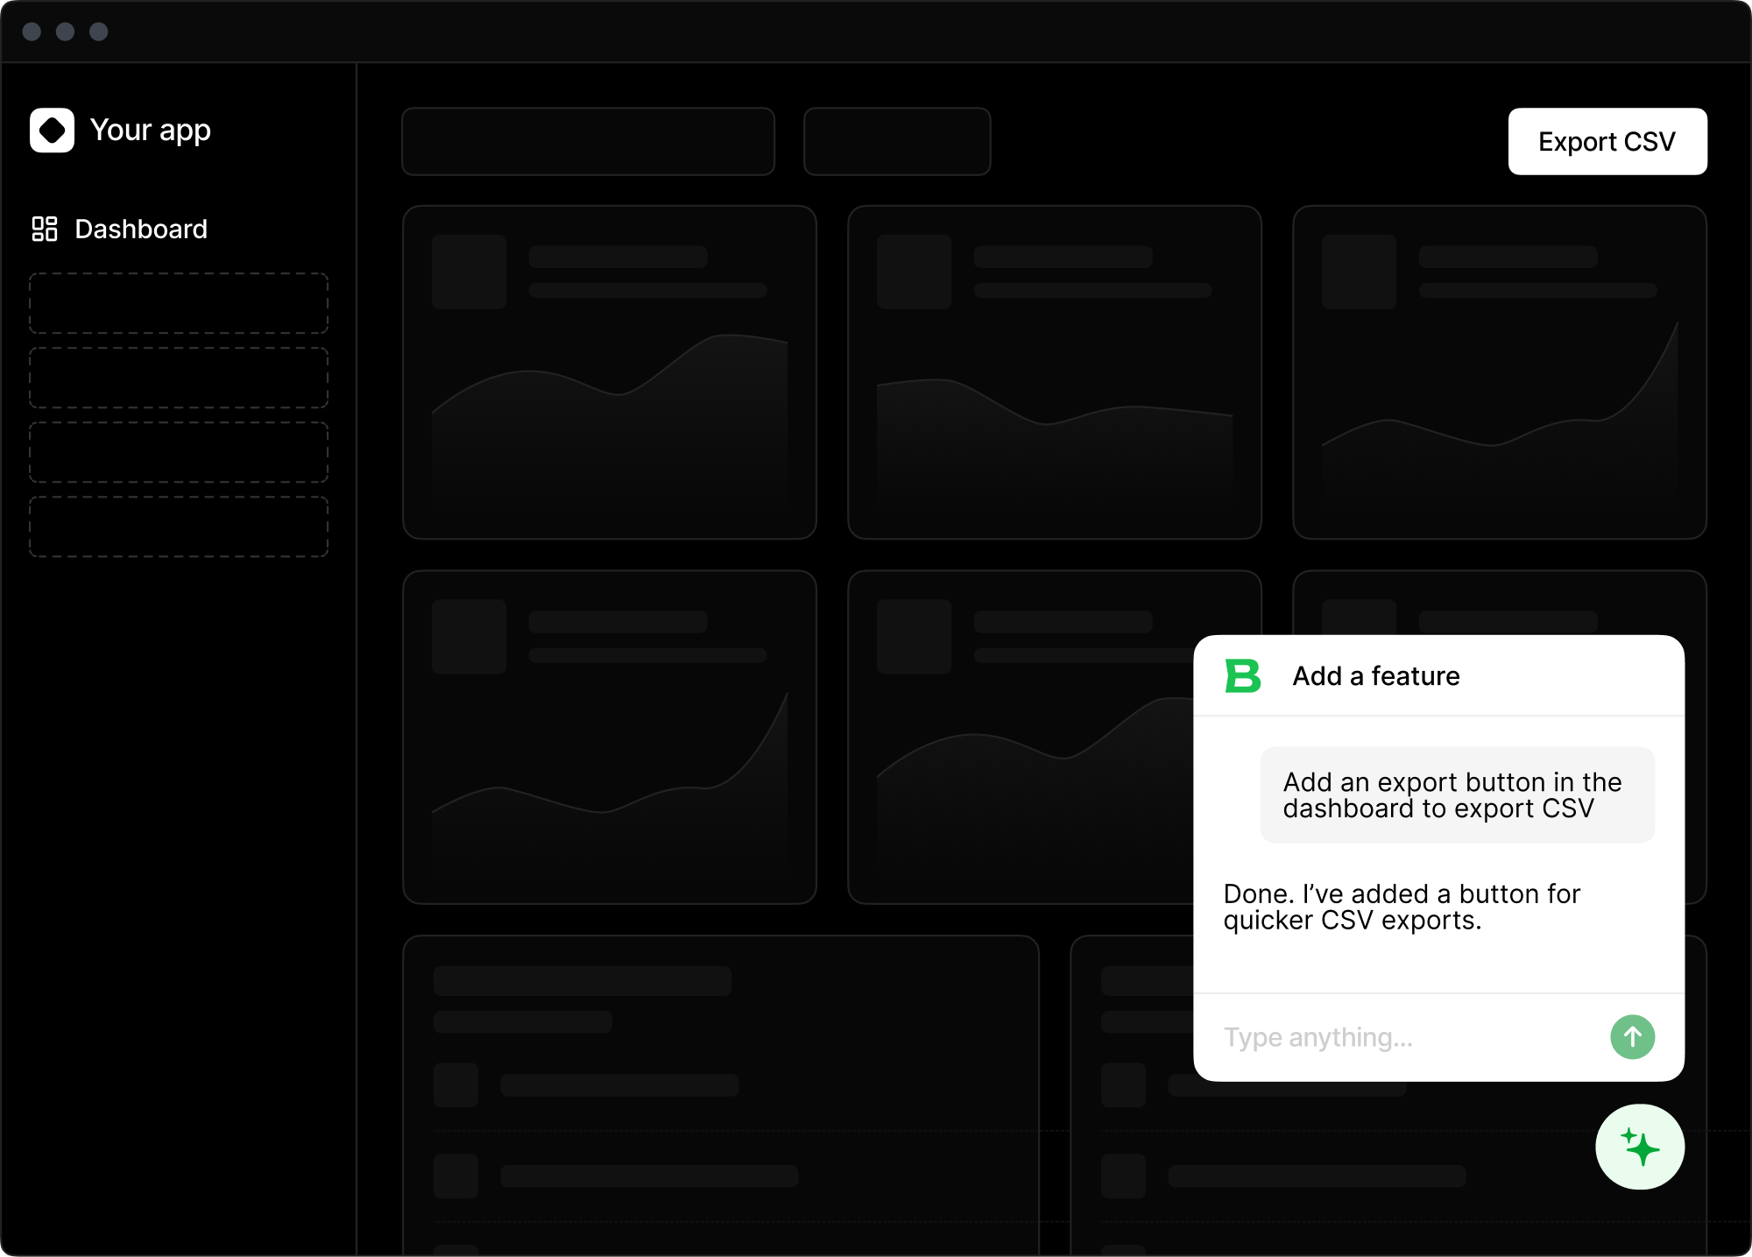Click the Your app title text
This screenshot has height=1257, width=1752.
click(x=151, y=130)
